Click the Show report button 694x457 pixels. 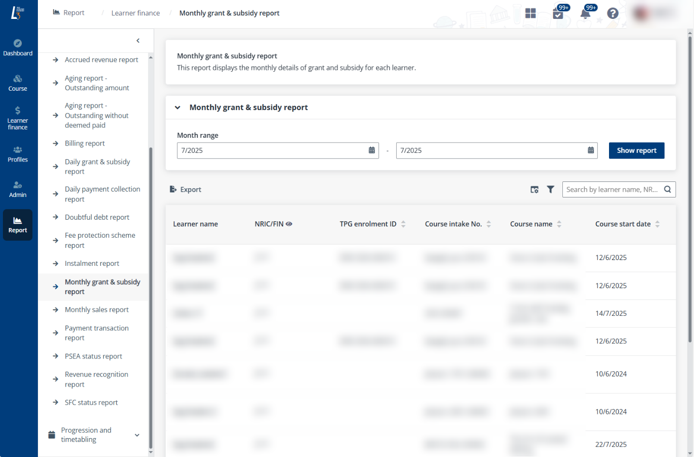[636, 150]
